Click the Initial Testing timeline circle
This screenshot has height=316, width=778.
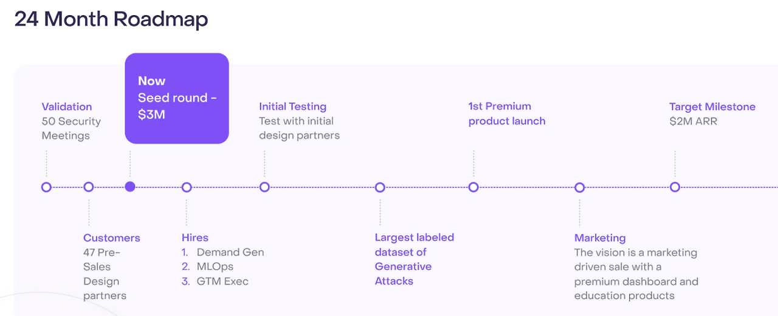click(264, 187)
